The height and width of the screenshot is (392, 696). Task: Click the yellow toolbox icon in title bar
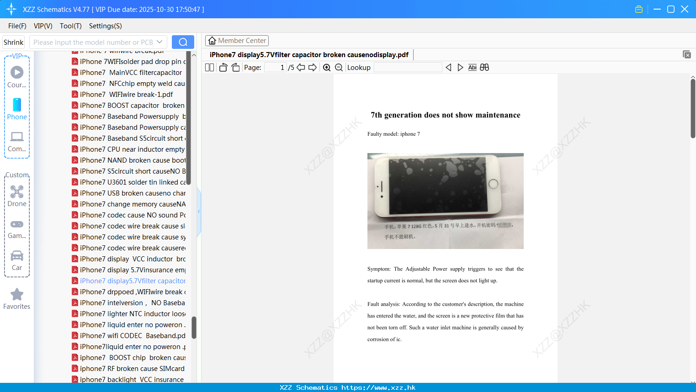(x=639, y=9)
